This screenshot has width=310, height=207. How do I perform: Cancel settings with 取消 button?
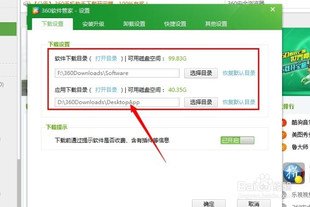254,203
